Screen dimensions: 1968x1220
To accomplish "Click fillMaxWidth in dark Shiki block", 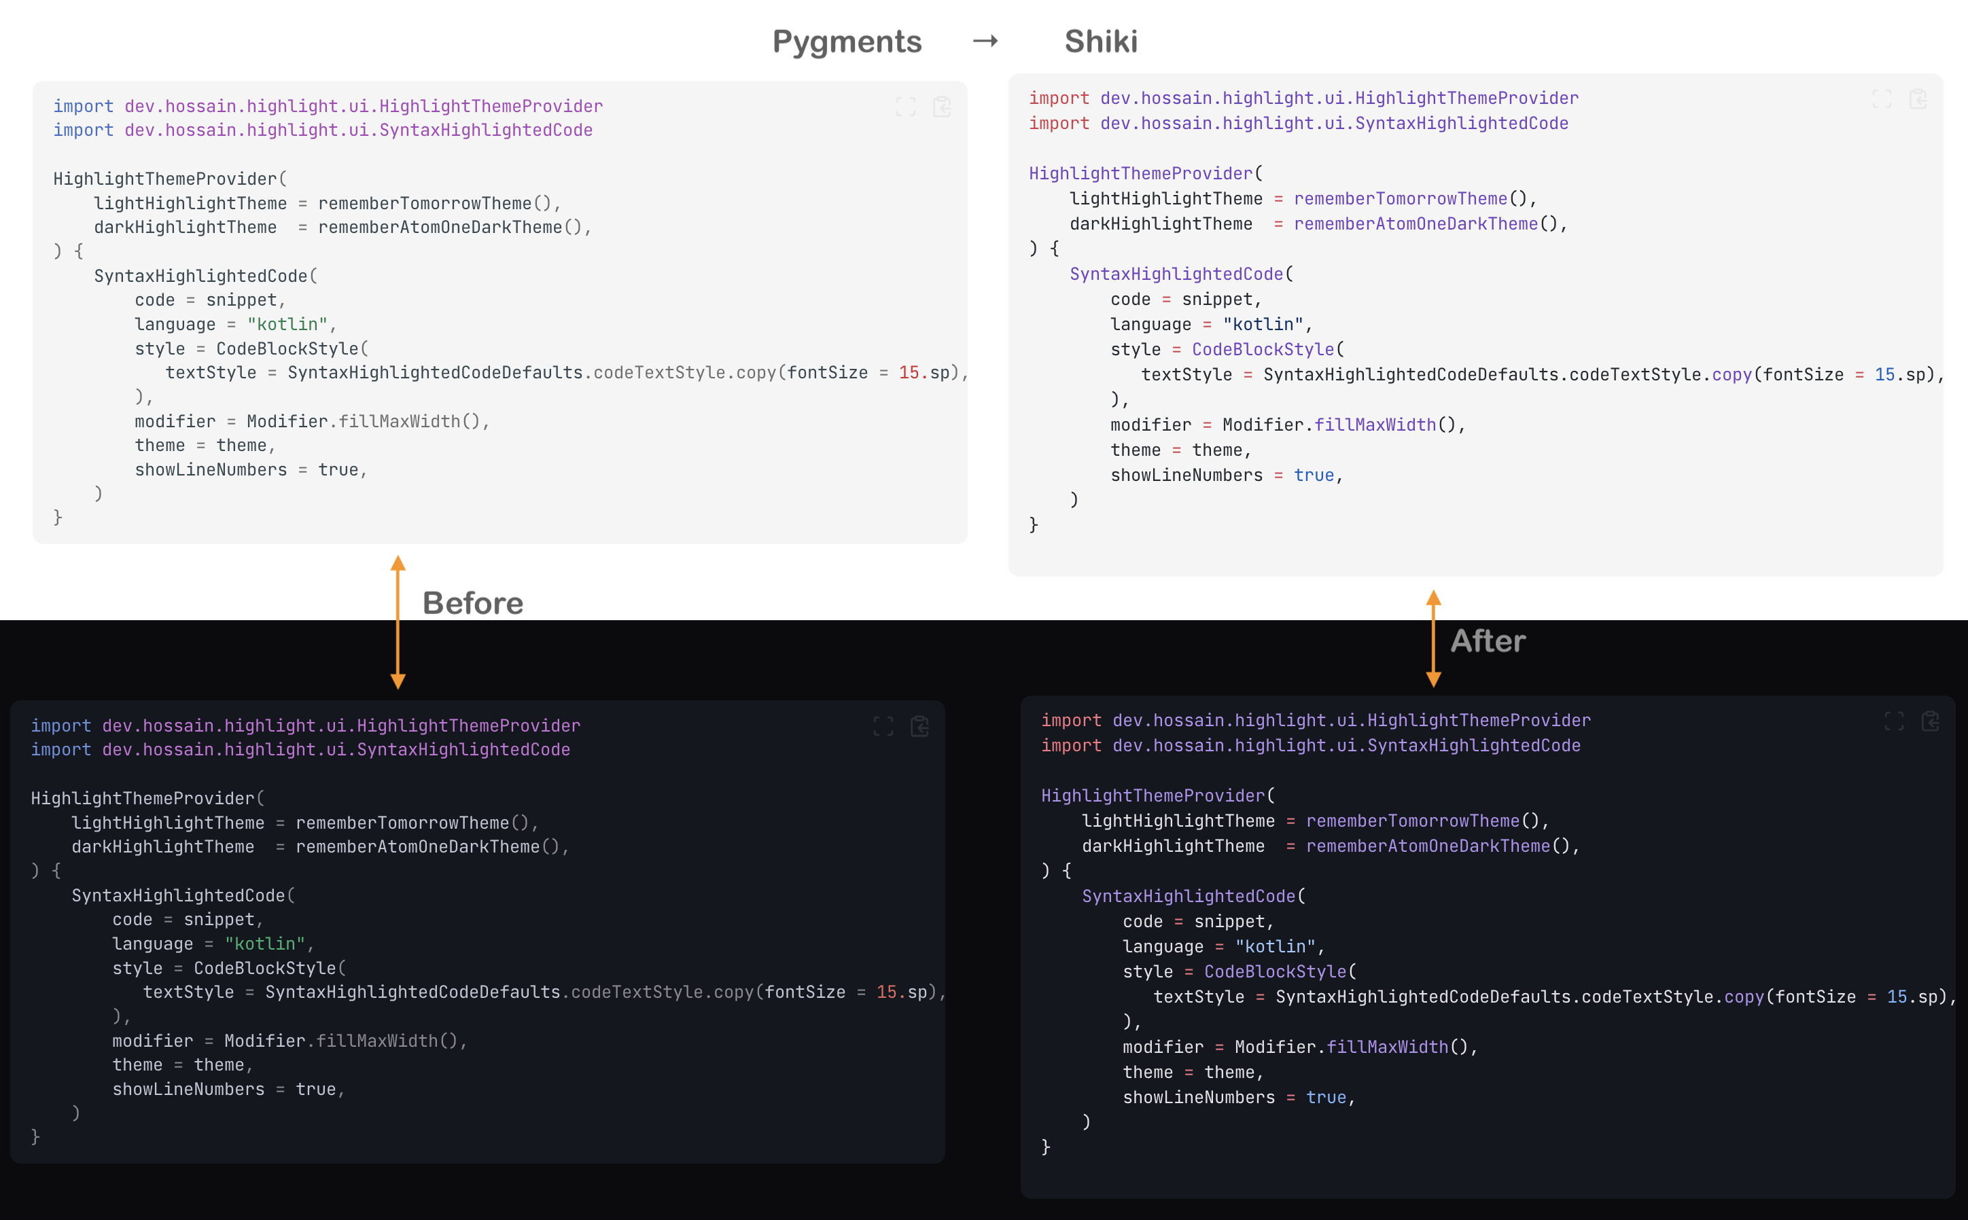I will point(1388,1047).
